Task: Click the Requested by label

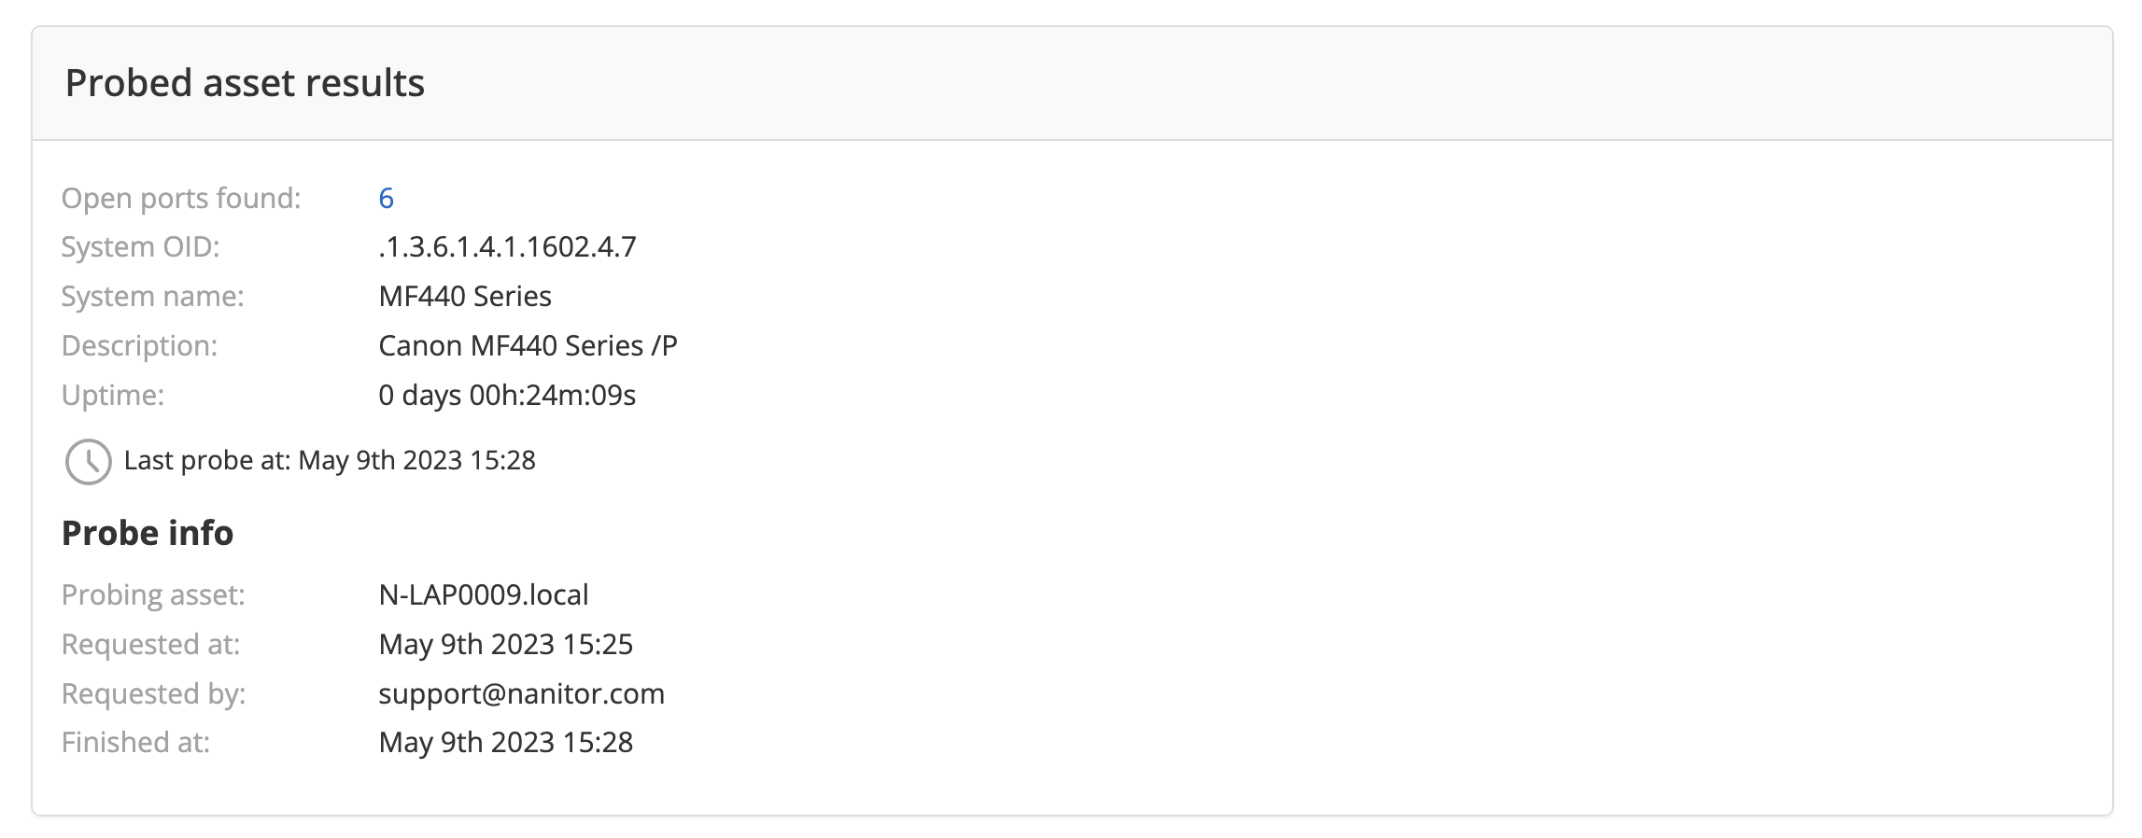Action: 153,694
